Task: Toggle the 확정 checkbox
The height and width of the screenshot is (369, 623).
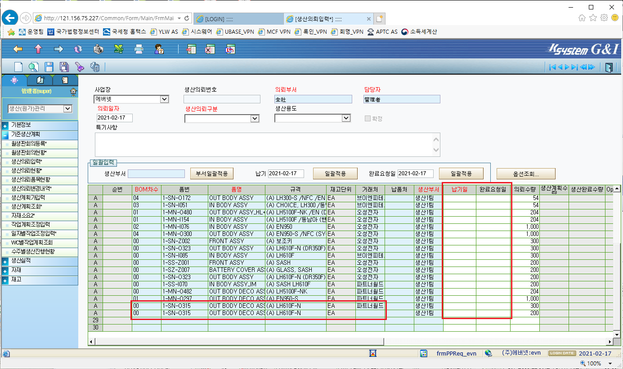Action: (x=368, y=119)
